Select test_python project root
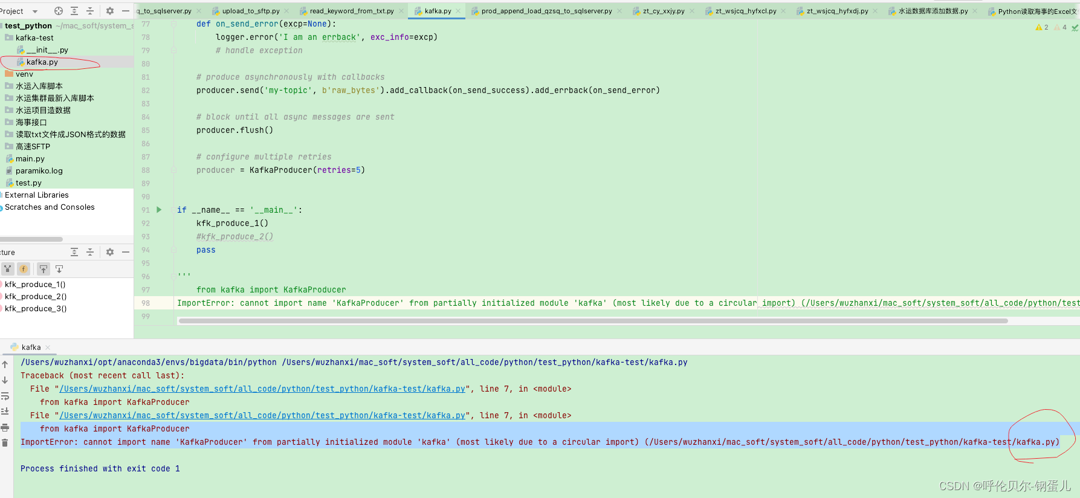Screen dimensions: 1080x498 [x=28, y=25]
